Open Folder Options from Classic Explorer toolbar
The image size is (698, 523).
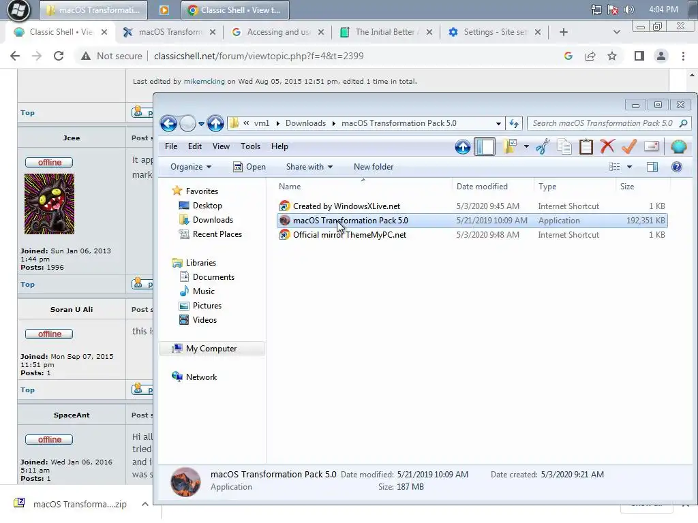tap(510, 146)
